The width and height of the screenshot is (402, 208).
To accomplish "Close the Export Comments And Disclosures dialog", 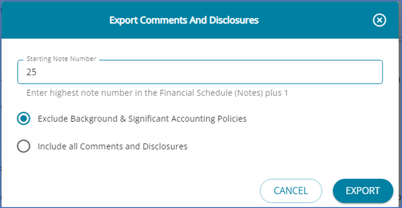I will [379, 20].
